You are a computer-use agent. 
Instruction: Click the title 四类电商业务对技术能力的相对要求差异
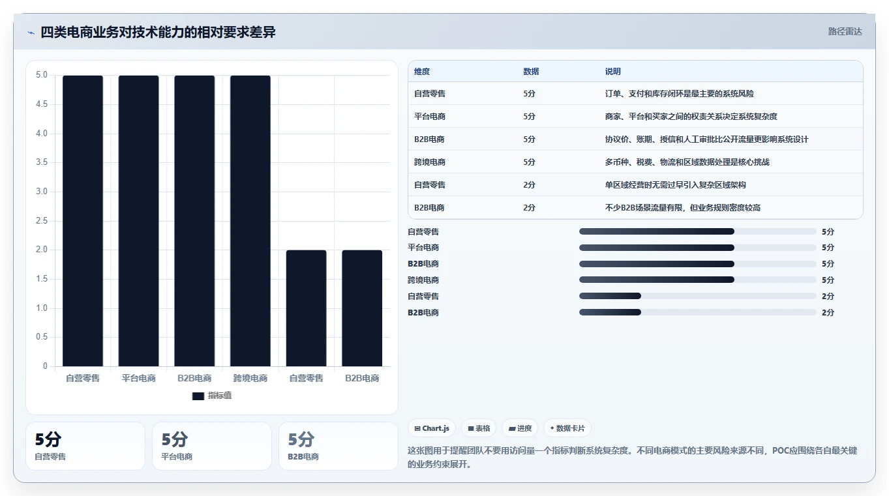[x=158, y=32]
